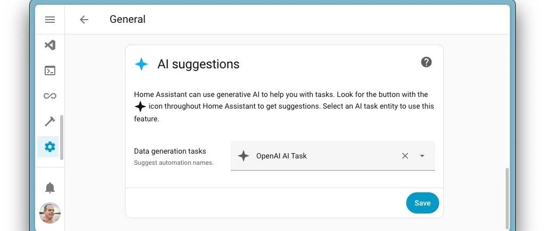Open the infinity-loop sidebar icon
Image resolution: width=545 pixels, height=231 pixels.
(x=50, y=96)
